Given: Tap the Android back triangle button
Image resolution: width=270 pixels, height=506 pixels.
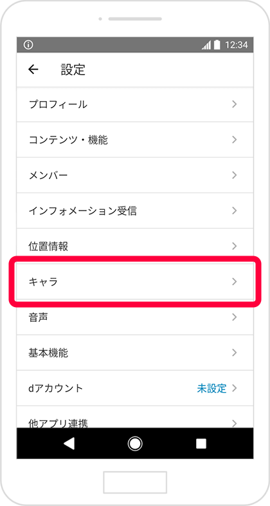Looking at the screenshot, I should (69, 444).
